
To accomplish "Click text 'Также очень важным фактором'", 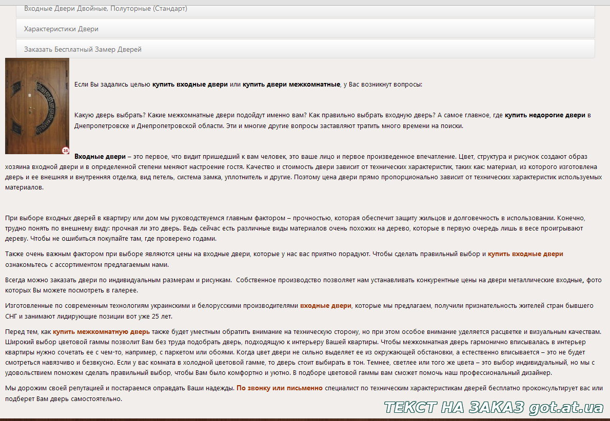I will click(54, 254).
